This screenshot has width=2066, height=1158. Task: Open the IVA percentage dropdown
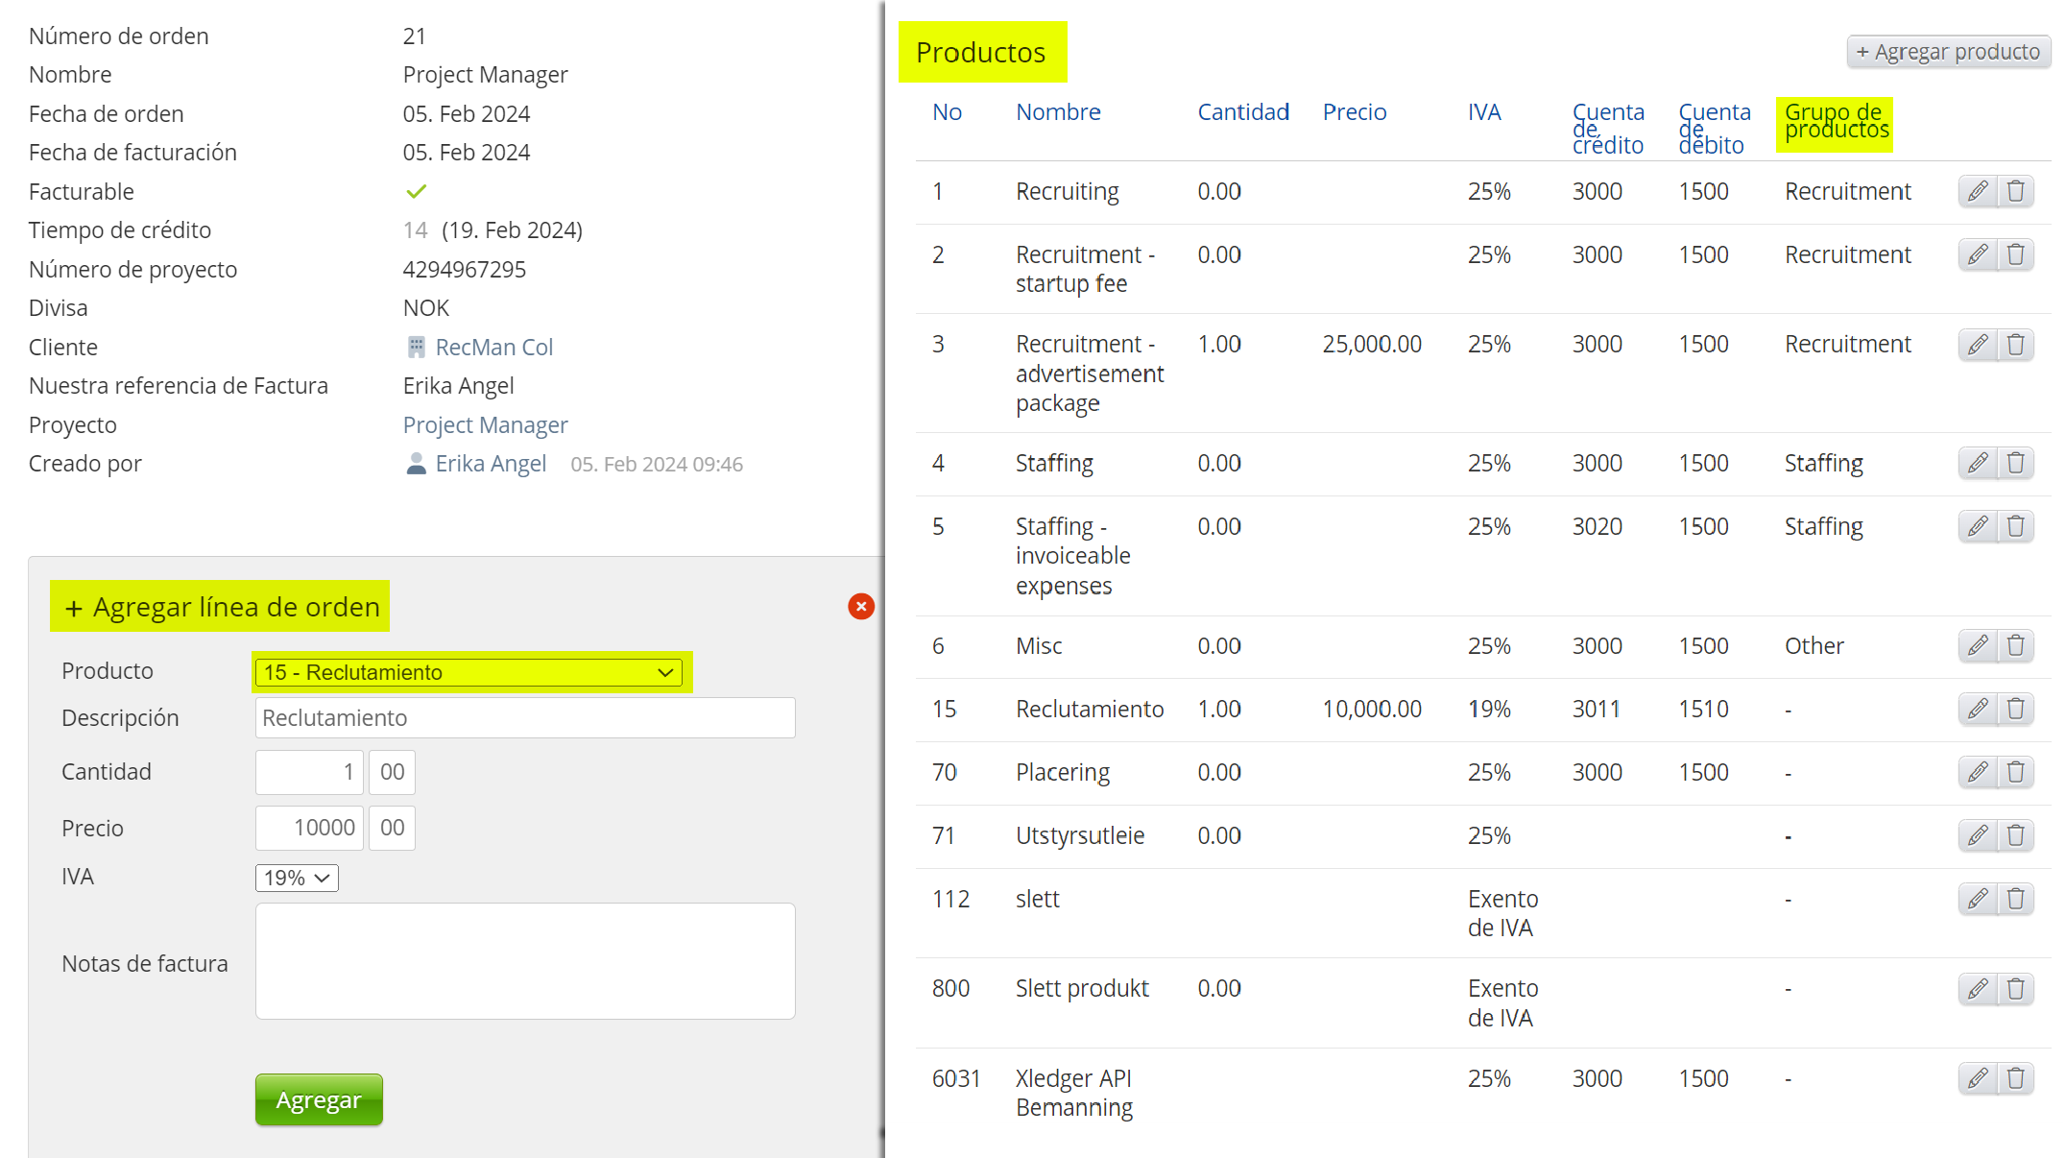pyautogui.click(x=297, y=878)
